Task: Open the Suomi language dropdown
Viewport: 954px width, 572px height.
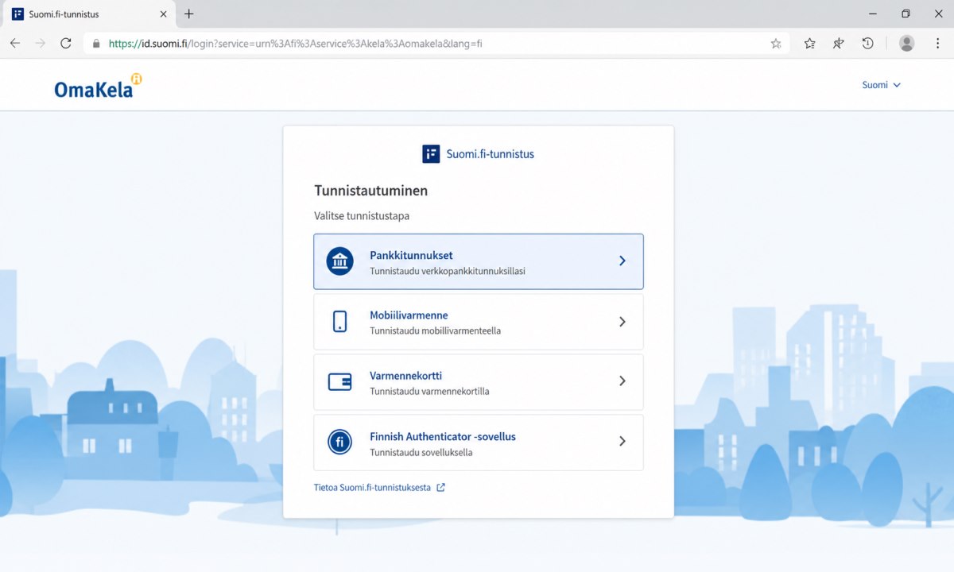Action: coord(882,85)
